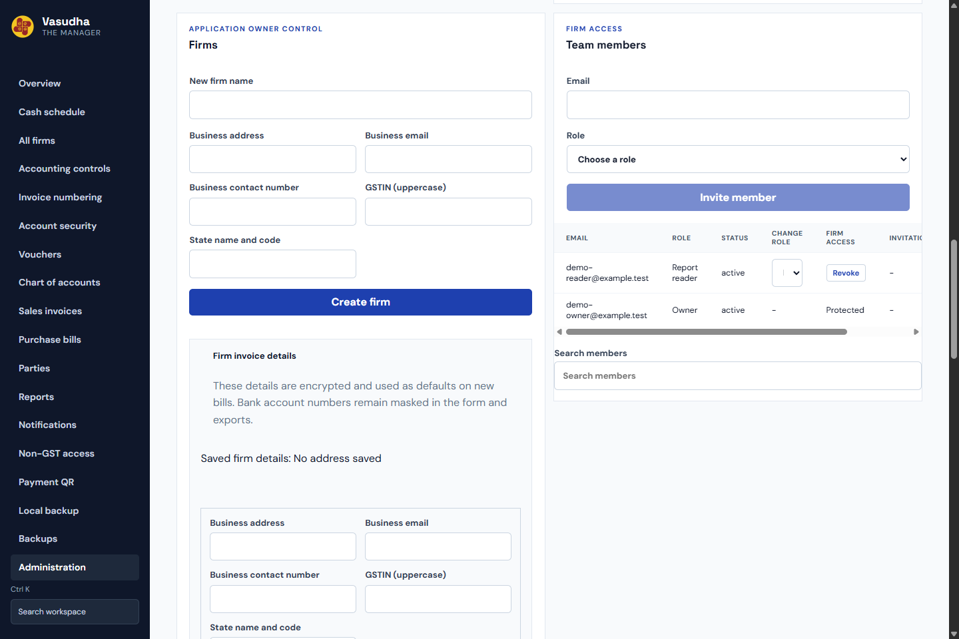Focus Business contact number in Firm invoice details
The image size is (959, 639).
coord(283,599)
